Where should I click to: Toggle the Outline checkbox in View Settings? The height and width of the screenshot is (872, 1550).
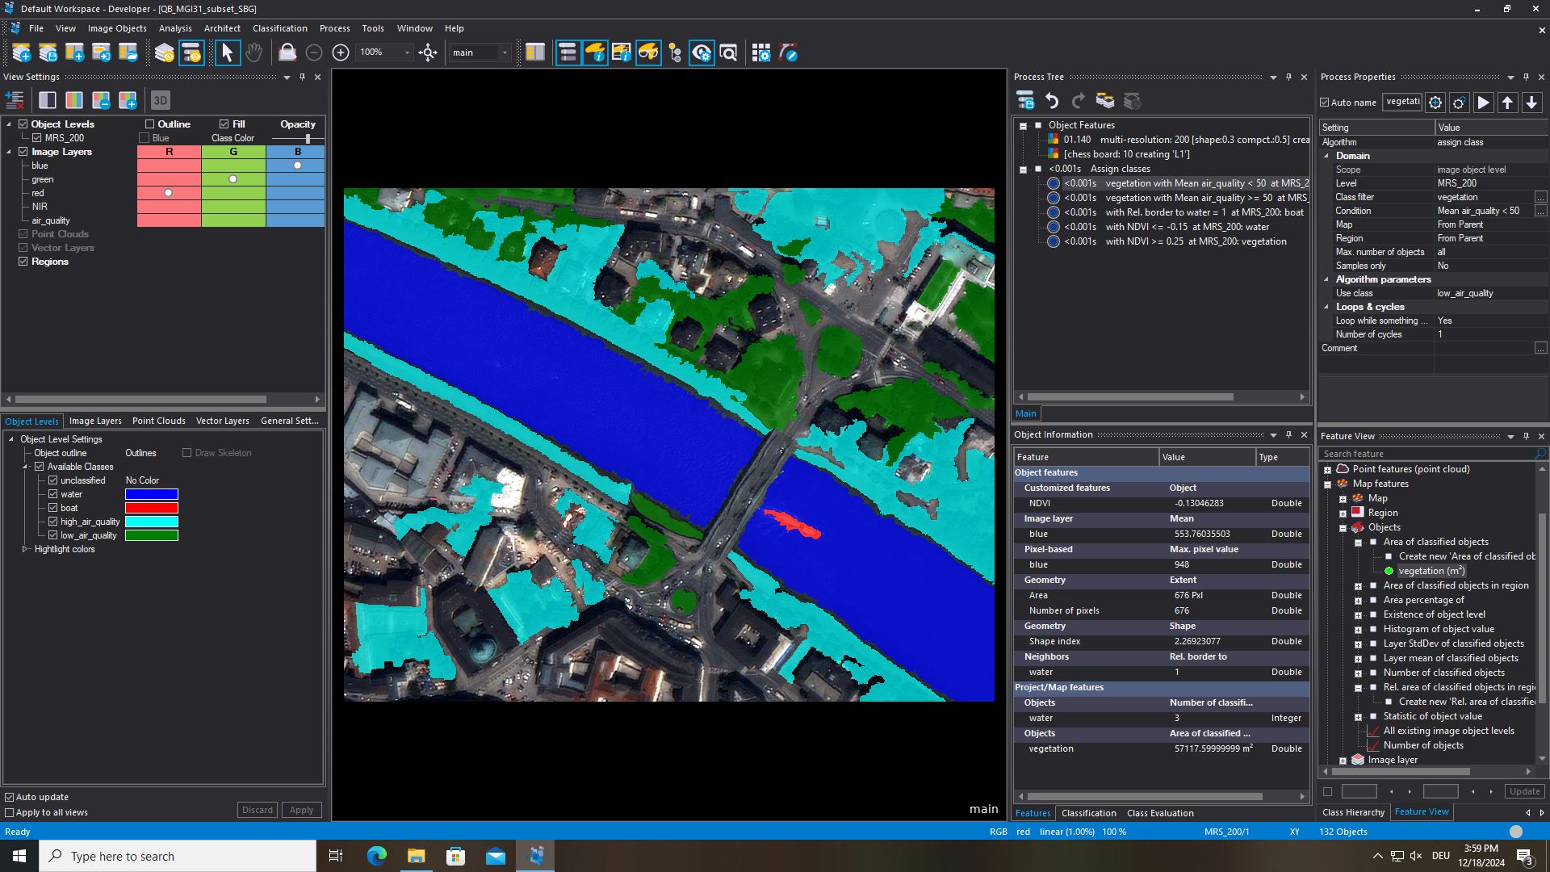pyautogui.click(x=149, y=124)
